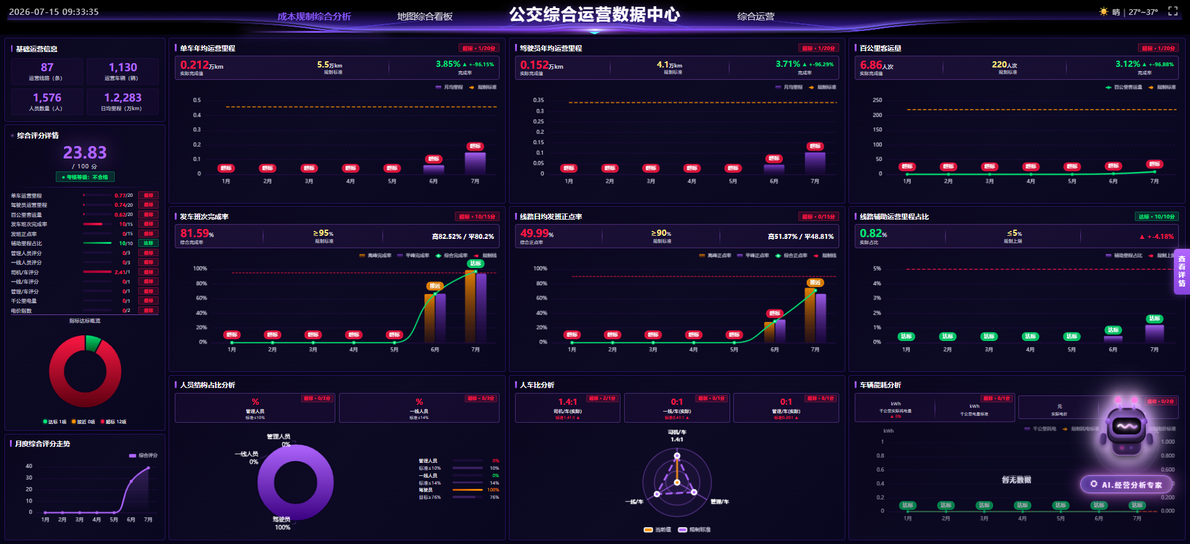This screenshot has height=544, width=1190.
Task: Toggle 当前值 legend in radar chart
Action: (x=658, y=530)
